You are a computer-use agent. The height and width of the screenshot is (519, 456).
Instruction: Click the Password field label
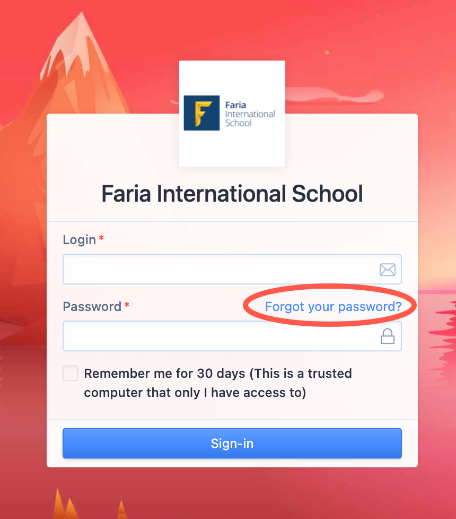tap(93, 306)
